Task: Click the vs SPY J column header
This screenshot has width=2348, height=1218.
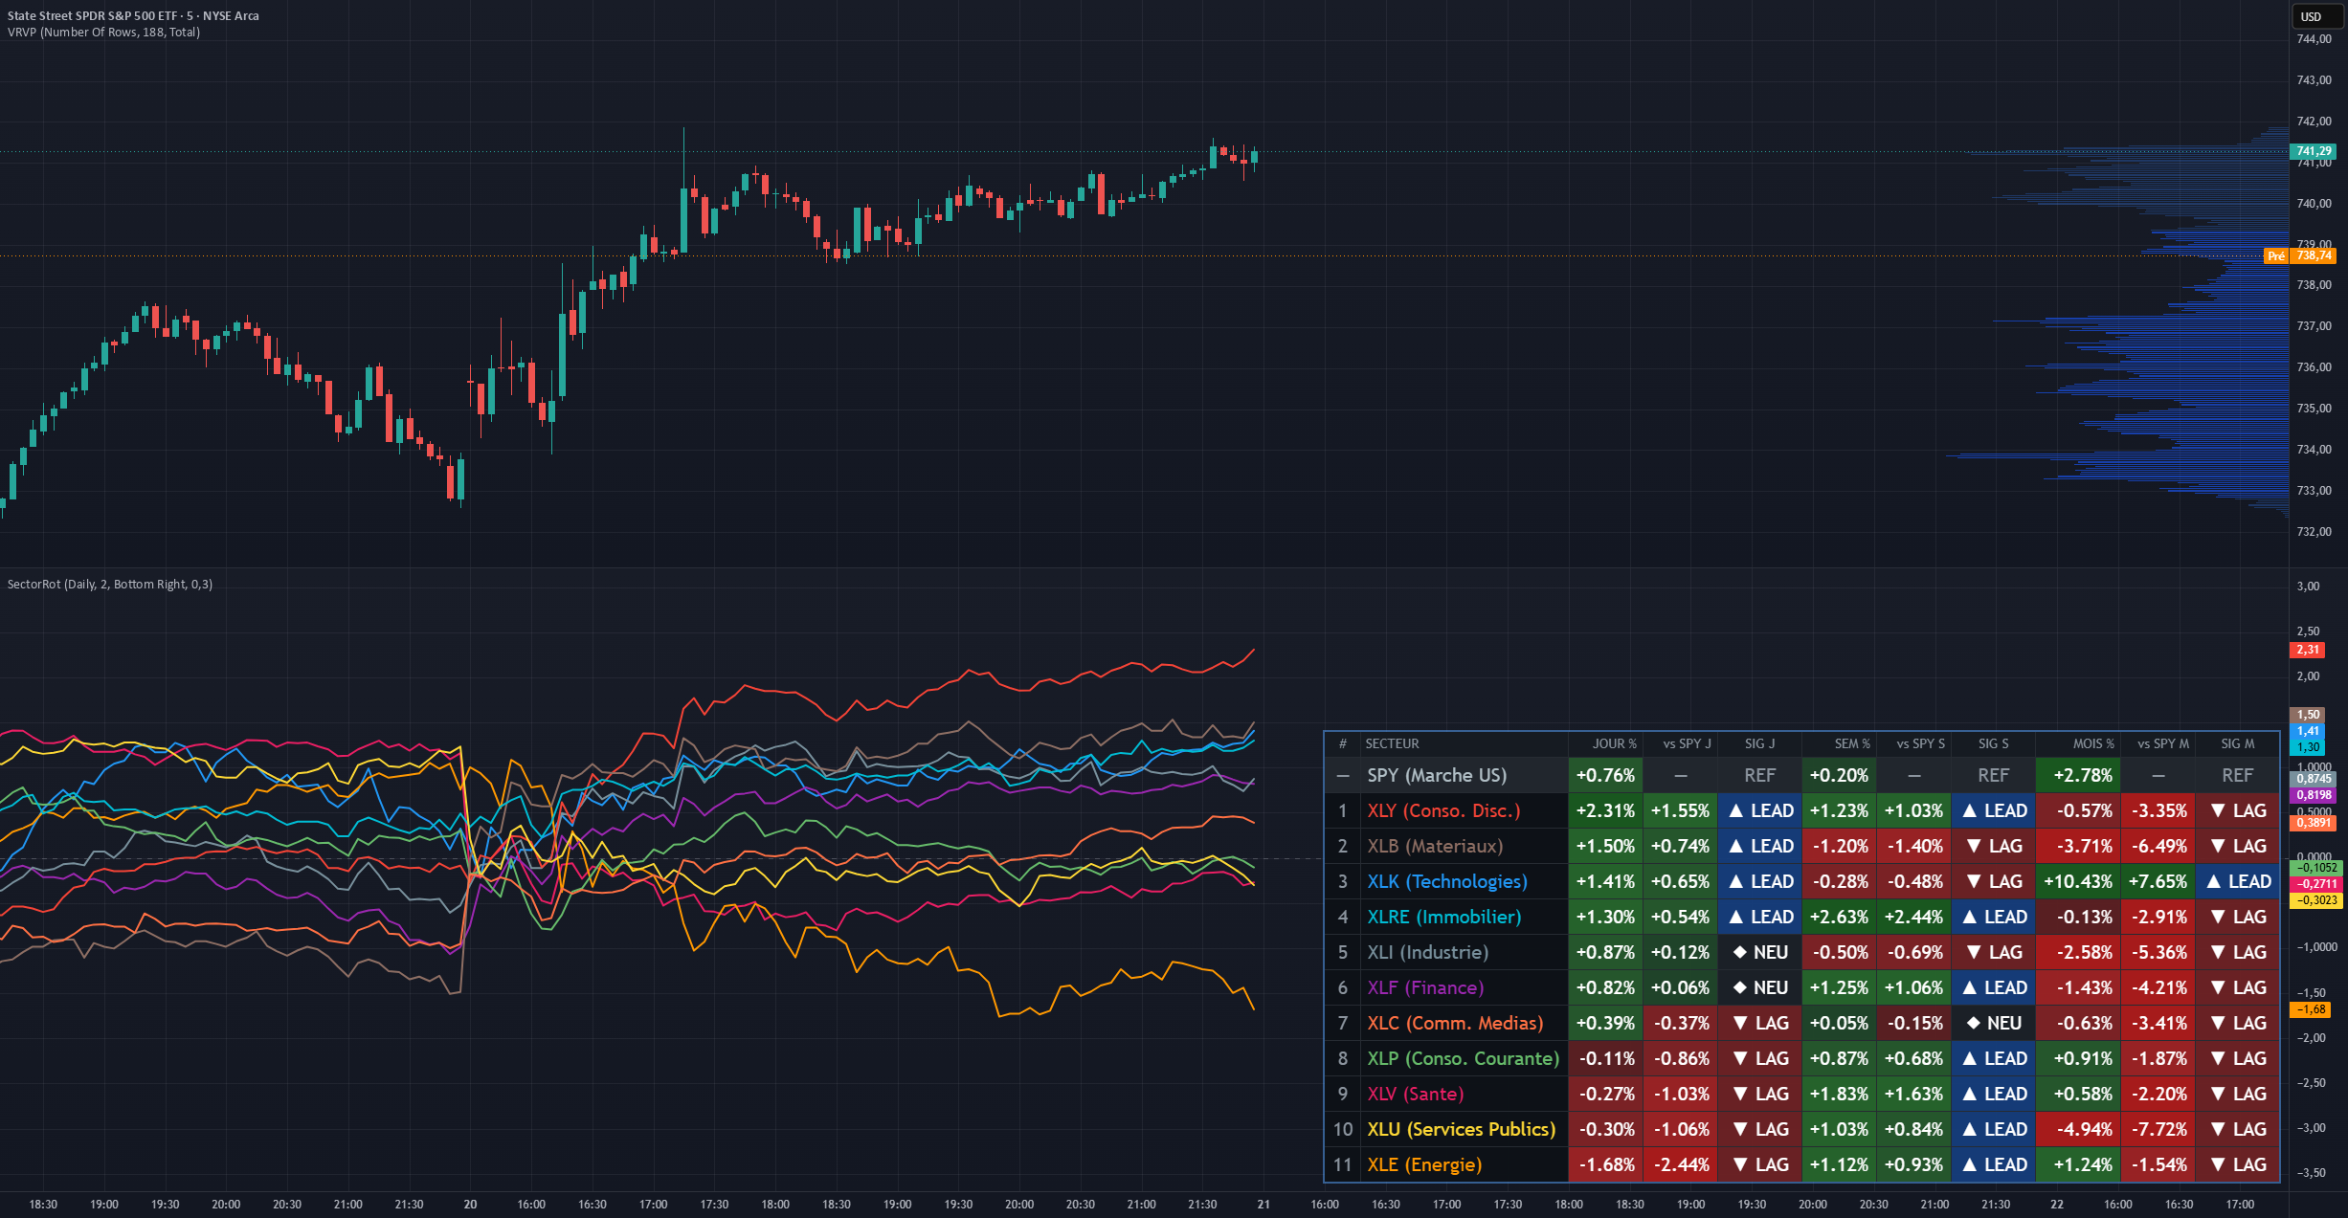Action: (1687, 743)
